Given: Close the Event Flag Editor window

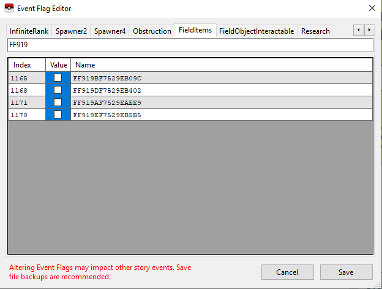Looking at the screenshot, I should click(372, 8).
